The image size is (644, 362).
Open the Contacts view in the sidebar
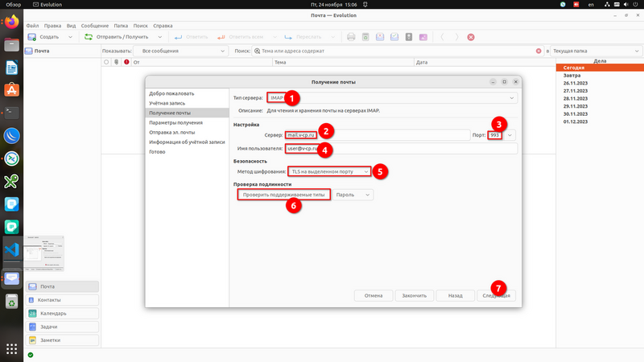tap(63, 300)
